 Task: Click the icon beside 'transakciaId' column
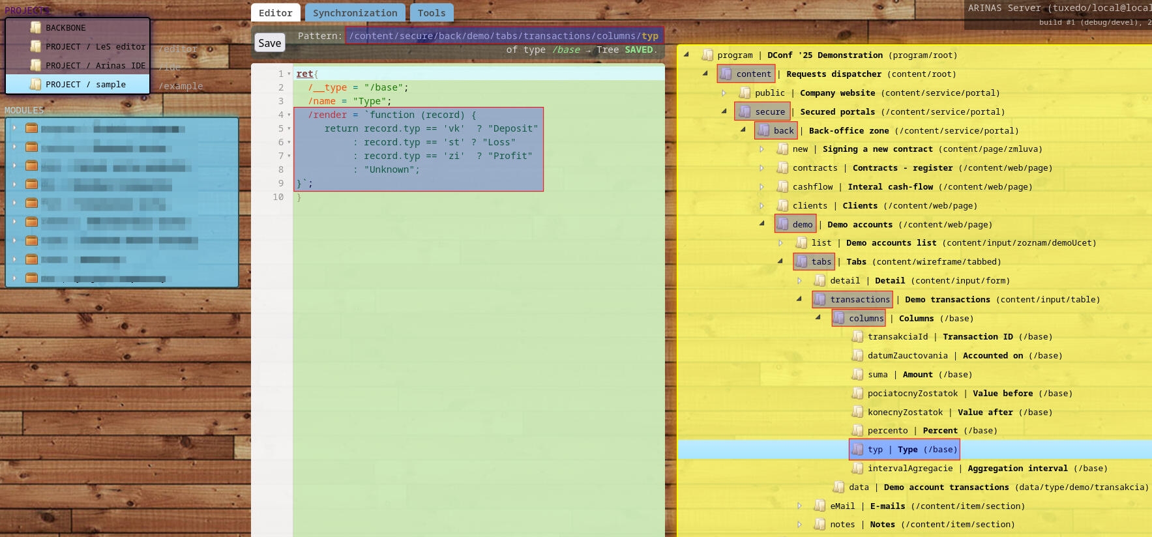857,336
